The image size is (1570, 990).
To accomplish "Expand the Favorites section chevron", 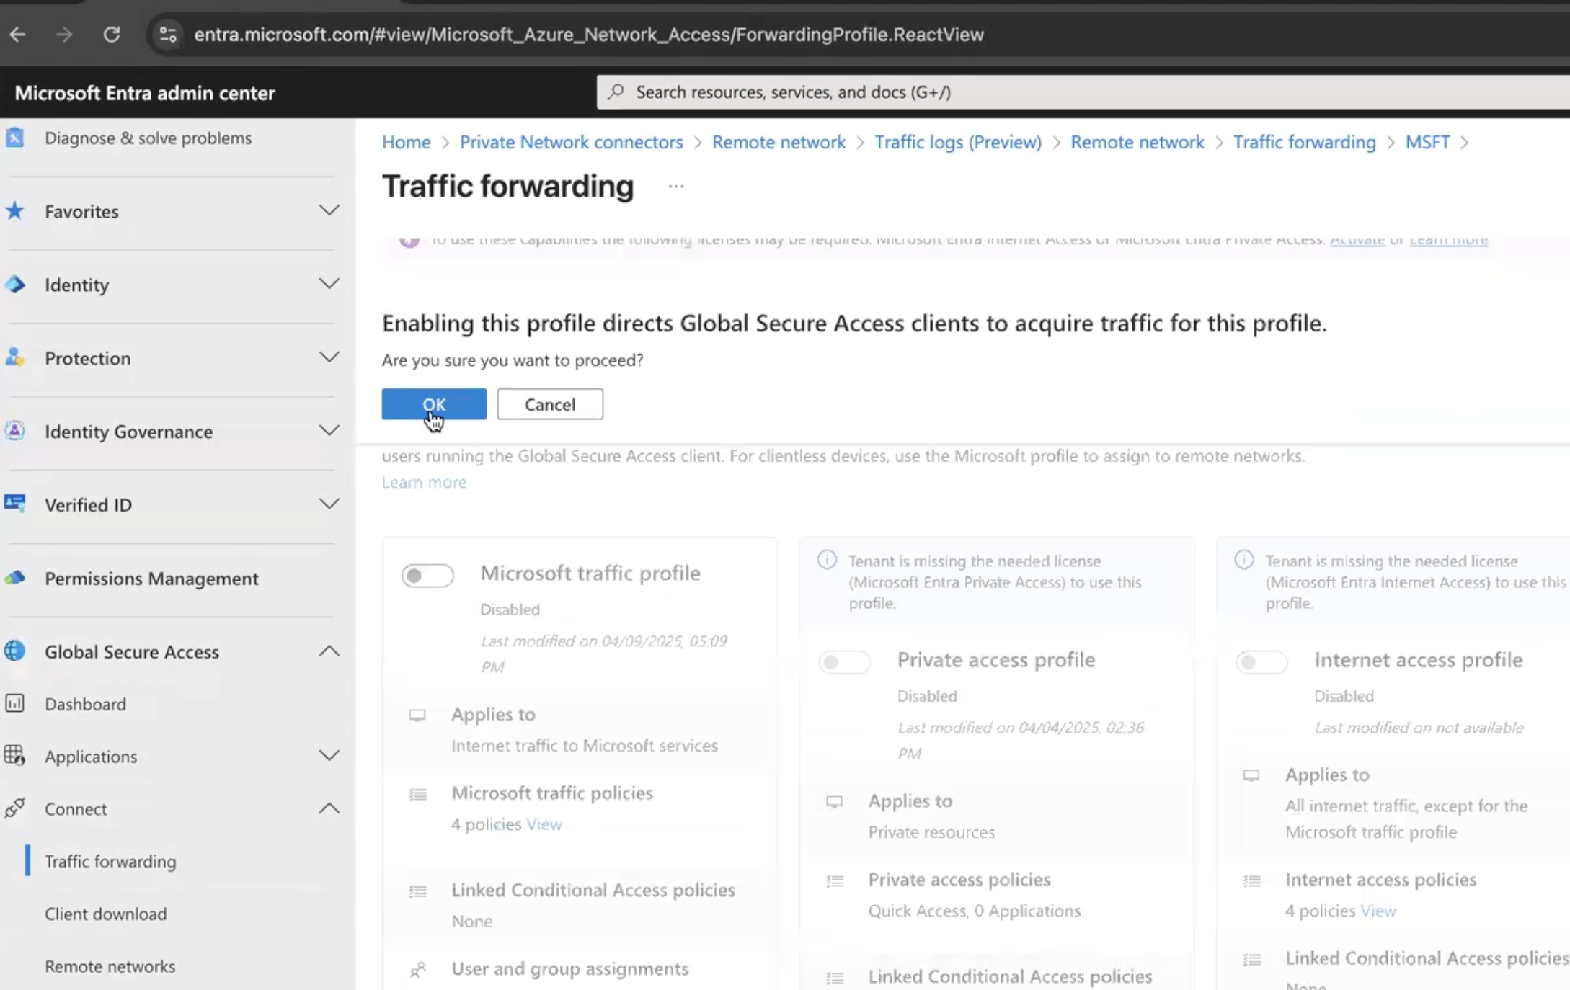I will 329,210.
